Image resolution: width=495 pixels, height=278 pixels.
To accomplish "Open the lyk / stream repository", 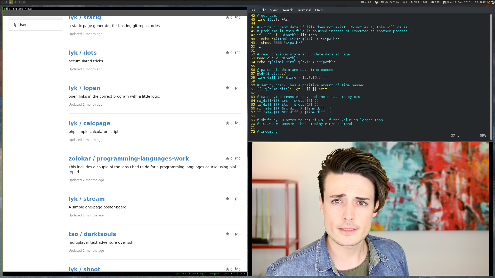I will 86,199.
